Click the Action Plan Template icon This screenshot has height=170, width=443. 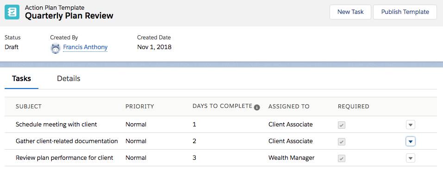[x=12, y=12]
